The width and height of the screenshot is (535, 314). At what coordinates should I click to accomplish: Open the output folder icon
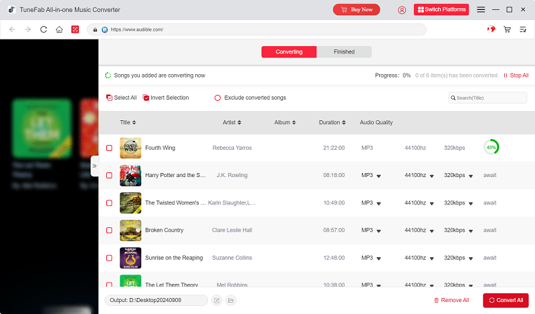pyautogui.click(x=231, y=301)
